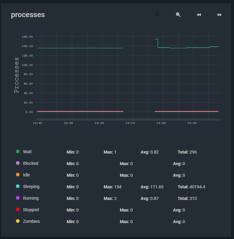Viewport: 234px width, 239px height.
Task: Click the processes chart title
Action: [28, 15]
